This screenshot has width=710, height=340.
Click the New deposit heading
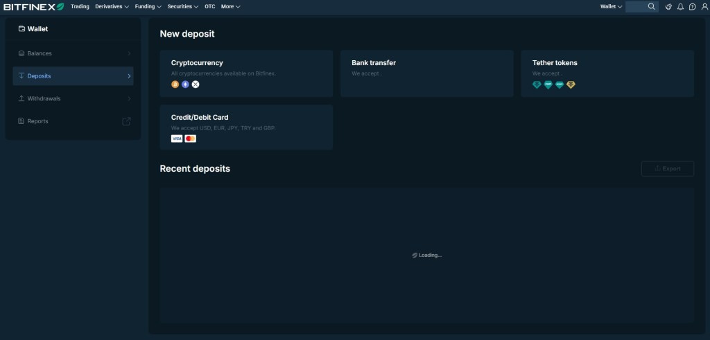tap(187, 34)
